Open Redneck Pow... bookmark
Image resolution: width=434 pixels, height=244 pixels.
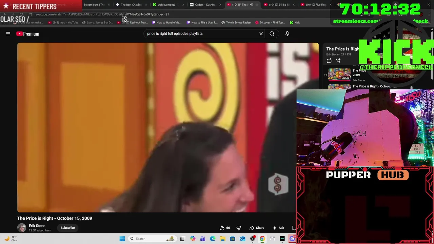[x=133, y=22]
